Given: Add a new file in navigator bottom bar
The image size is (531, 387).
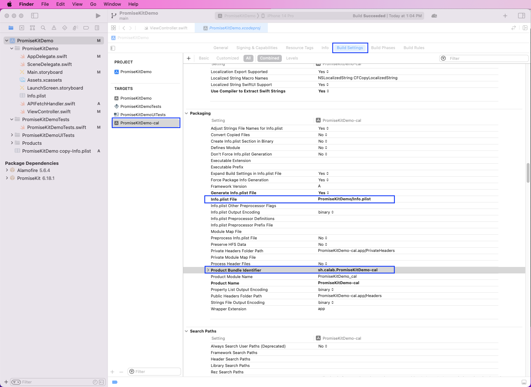Looking at the screenshot, I should click(6, 382).
